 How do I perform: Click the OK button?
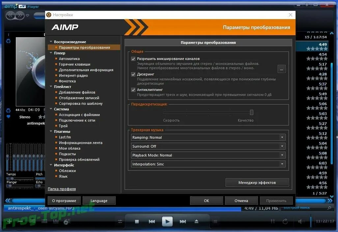coord(207,200)
